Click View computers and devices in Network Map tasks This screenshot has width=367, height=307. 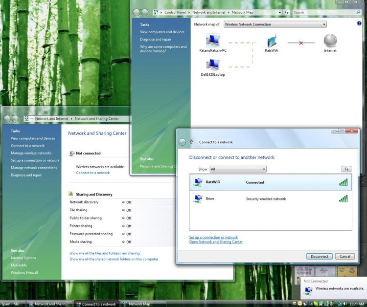tap(162, 32)
